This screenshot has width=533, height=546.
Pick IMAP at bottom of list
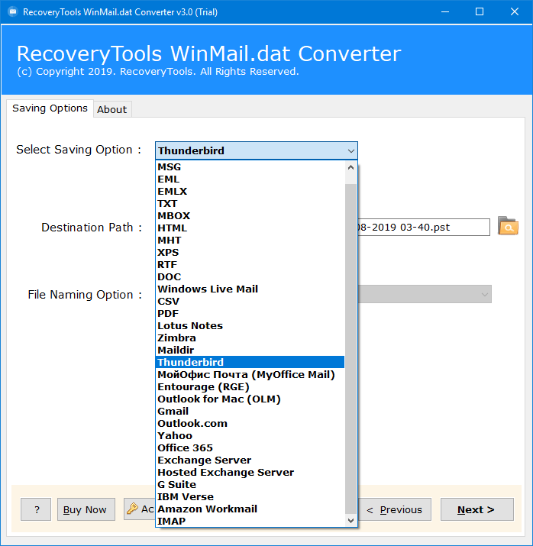click(x=250, y=521)
